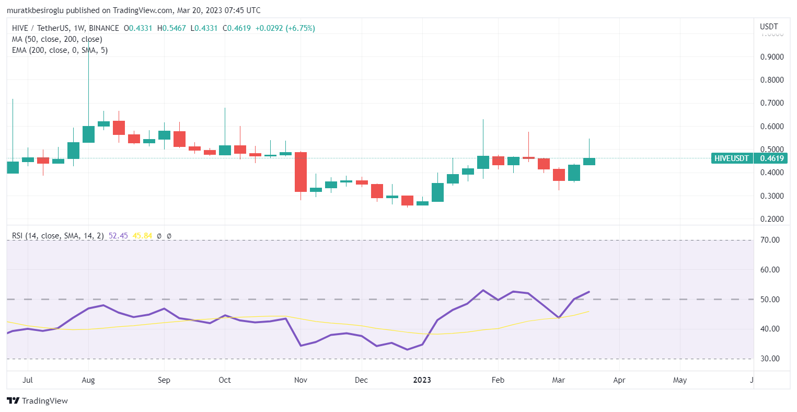Click the current price 0.4619 axis label
797x412 pixels.
[772, 158]
